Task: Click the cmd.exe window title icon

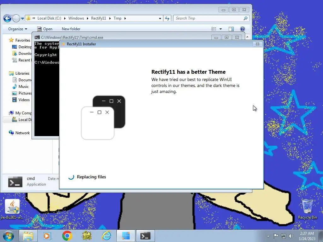Action: point(37,37)
